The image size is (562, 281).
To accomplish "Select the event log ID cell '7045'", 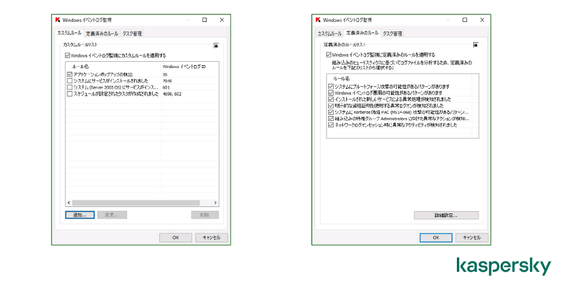I will tap(167, 81).
